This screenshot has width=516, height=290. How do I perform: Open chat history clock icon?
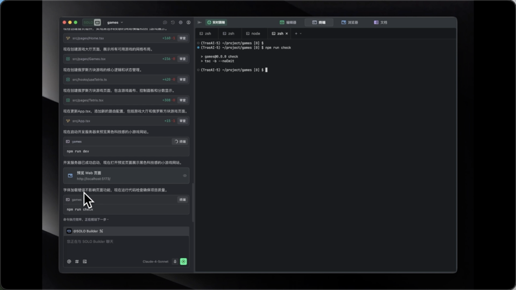[173, 22]
